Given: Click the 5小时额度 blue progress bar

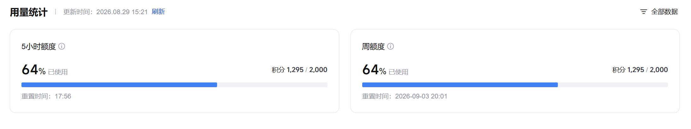Looking at the screenshot, I should (119, 85).
